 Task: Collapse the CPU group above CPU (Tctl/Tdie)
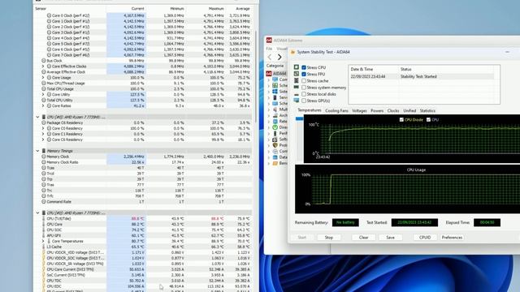tap(37, 213)
